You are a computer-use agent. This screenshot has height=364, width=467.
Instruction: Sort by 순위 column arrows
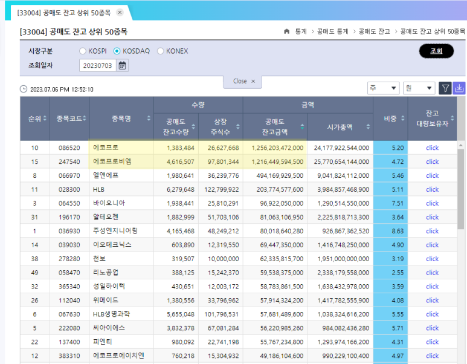pyautogui.click(x=45, y=119)
